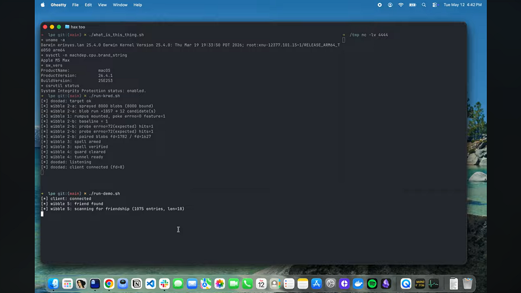Screen dimensions: 521x293
Task: Open Spotify from the Dock
Action: tap(372, 284)
